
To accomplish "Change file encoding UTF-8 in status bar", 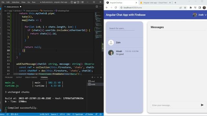I will point(62,114).
